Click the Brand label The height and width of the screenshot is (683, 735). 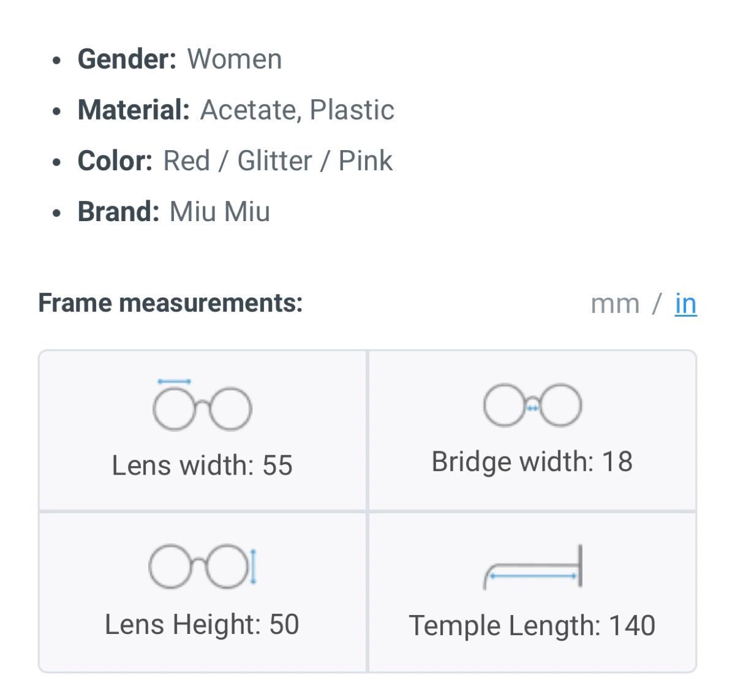coord(118,212)
